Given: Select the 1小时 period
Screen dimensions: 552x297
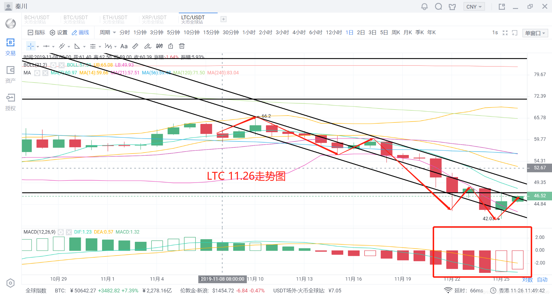Looking at the screenshot, I should (x=249, y=32).
